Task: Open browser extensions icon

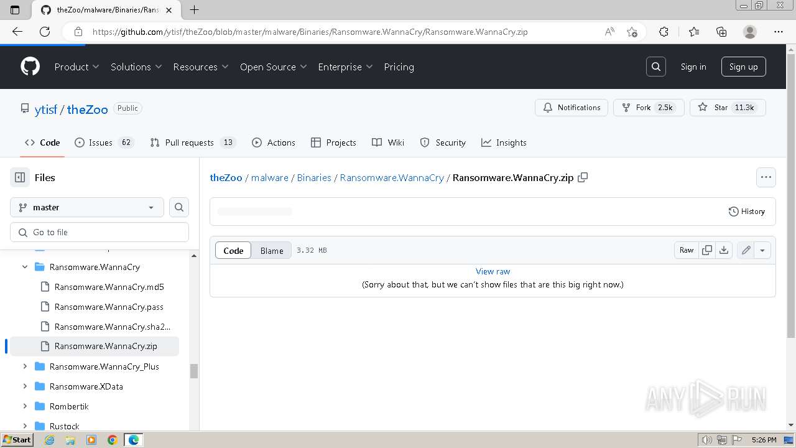Action: [x=664, y=32]
